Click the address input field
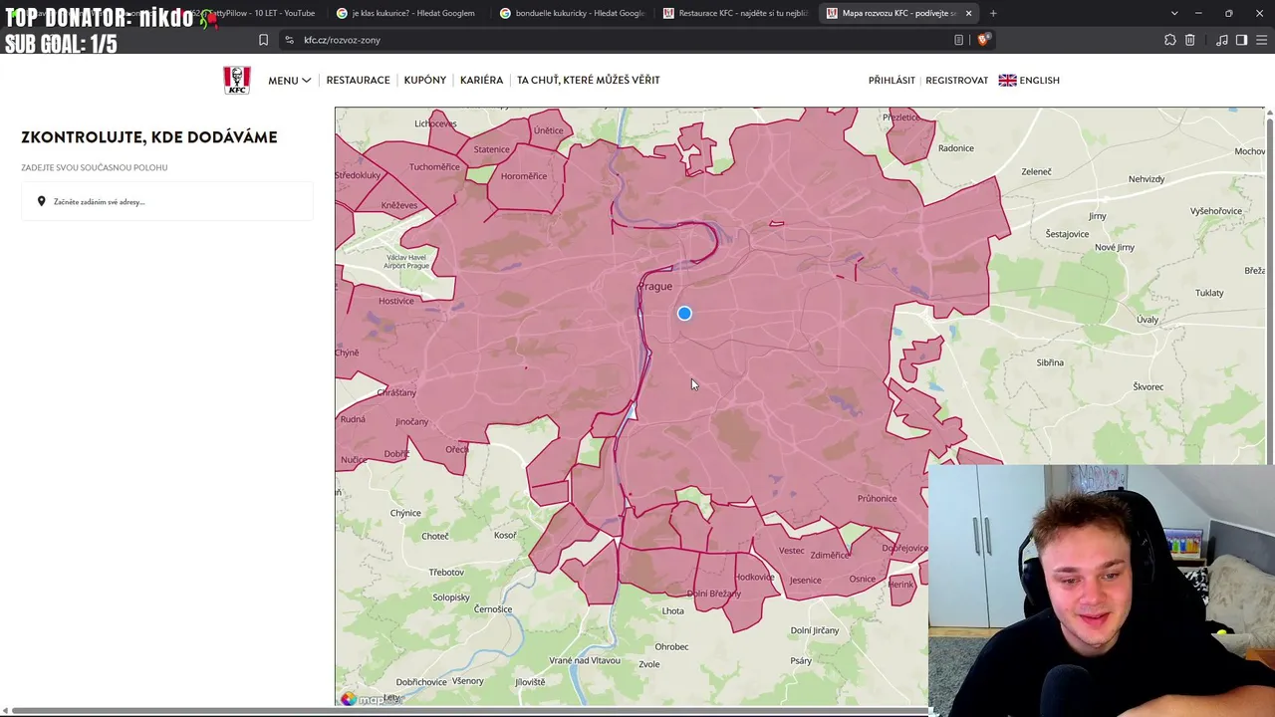Viewport: 1275px width, 717px height. click(x=167, y=202)
